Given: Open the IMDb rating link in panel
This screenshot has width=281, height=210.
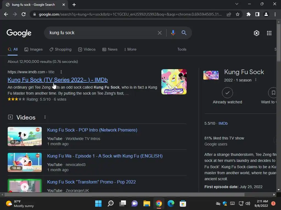Looking at the screenshot, I should pos(223,123).
